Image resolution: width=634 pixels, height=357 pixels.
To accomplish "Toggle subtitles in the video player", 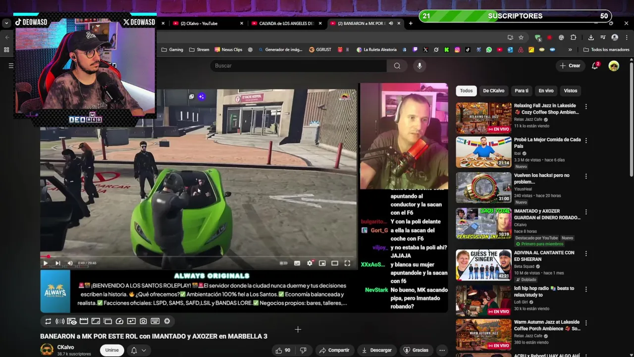I will tap(297, 263).
